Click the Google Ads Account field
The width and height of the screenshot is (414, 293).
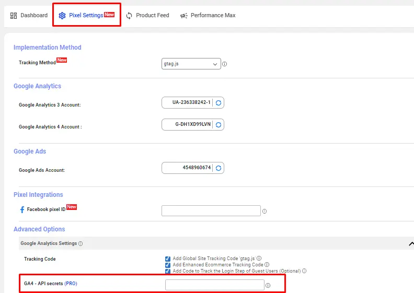(x=187, y=168)
